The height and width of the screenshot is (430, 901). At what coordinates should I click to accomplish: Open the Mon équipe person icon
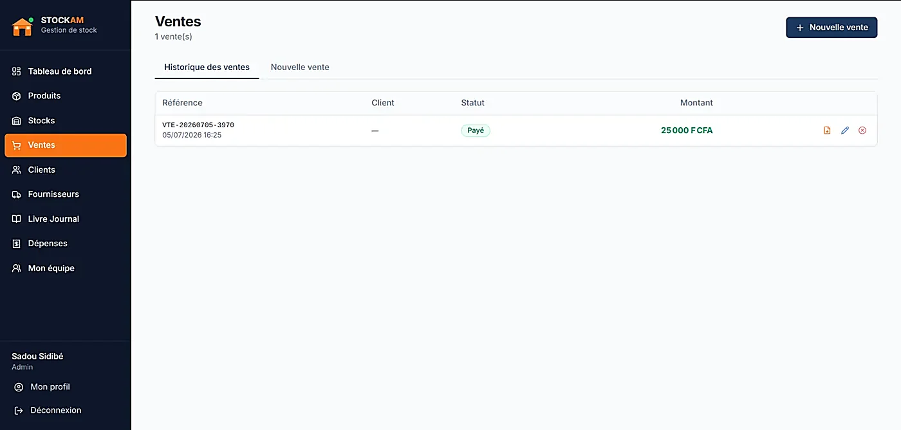[x=17, y=268]
